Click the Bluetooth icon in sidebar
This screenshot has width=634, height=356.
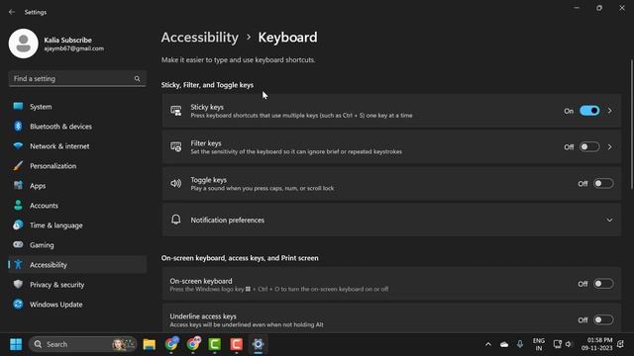point(18,127)
